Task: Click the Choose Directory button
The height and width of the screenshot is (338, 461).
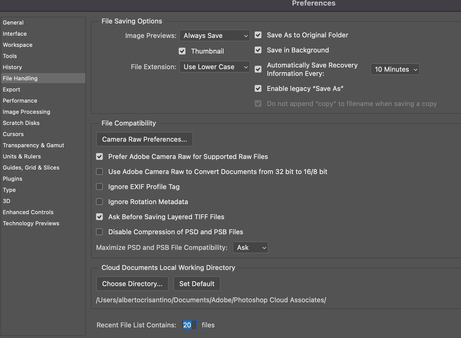Action: 132,284
